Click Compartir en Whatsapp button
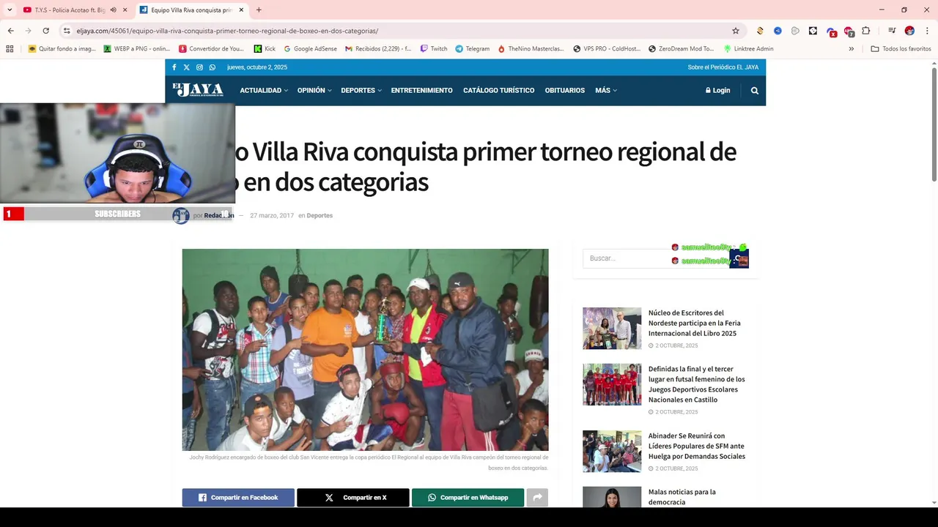Image resolution: width=938 pixels, height=527 pixels. coord(468,498)
